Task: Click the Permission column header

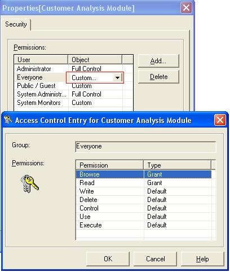Action: pyautogui.click(x=110, y=165)
